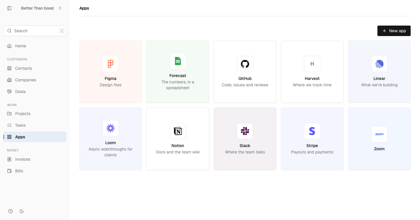The image size is (420, 220).
Task: Click "What we're building" text
Action: tap(379, 85)
